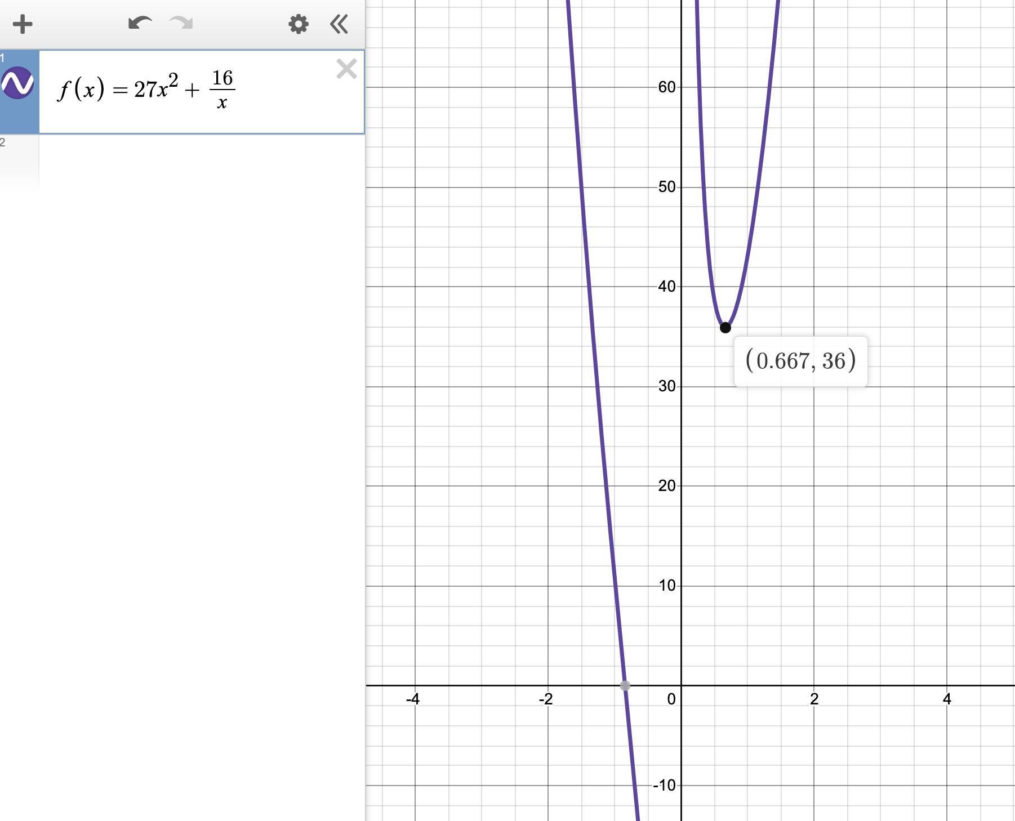1015x821 pixels.
Task: Click the Add Item plus icon
Action: [x=23, y=24]
